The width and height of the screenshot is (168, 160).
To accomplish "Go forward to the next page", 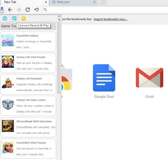I will (x=19, y=10).
